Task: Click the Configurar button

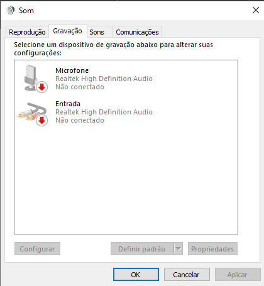Action: tap(37, 249)
